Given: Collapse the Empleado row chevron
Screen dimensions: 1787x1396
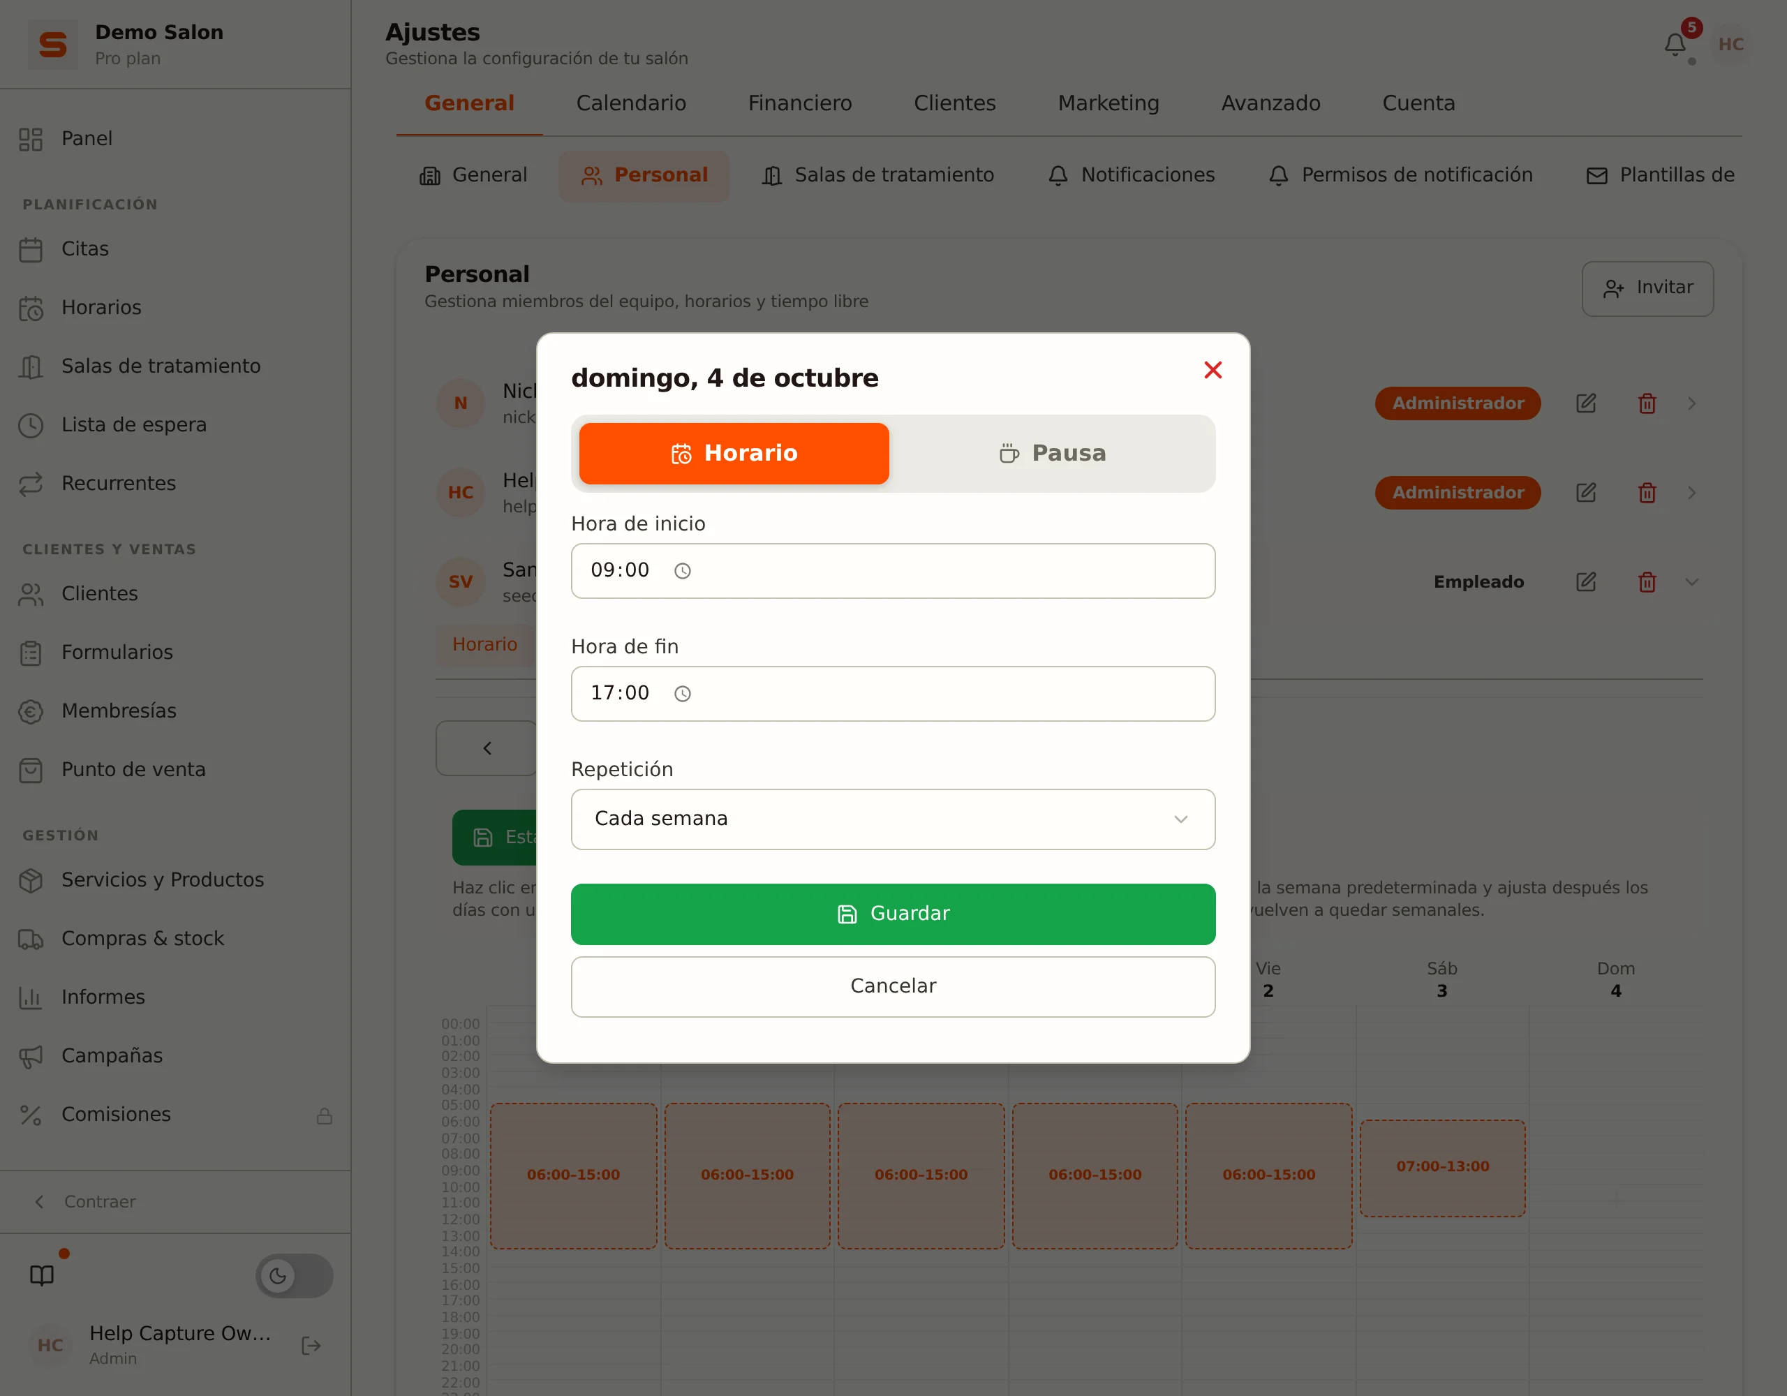Looking at the screenshot, I should point(1691,582).
